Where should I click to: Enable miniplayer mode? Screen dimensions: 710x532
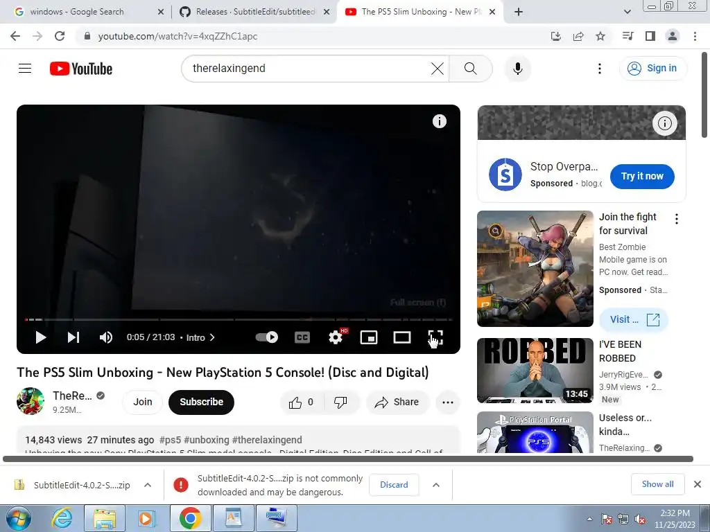point(369,337)
